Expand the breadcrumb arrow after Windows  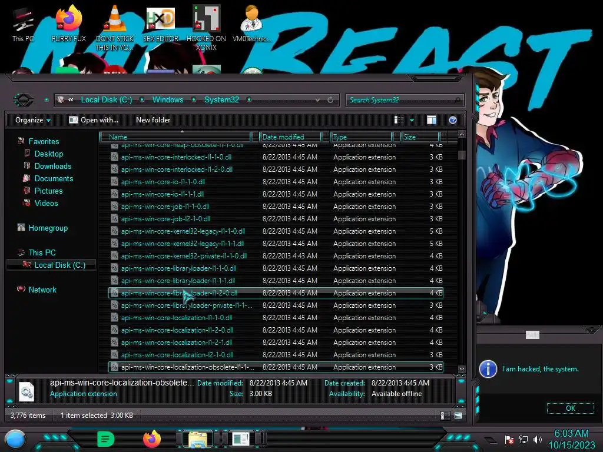[194, 99]
